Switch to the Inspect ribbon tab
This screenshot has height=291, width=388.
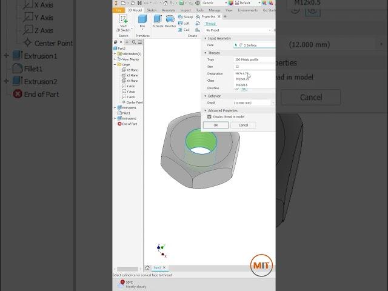point(186,10)
